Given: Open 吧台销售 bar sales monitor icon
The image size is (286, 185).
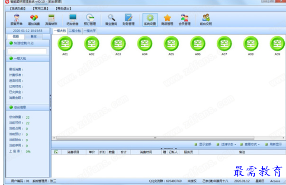Looking at the screenshot, I should (x=73, y=20).
